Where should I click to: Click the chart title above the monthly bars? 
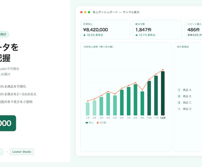(x=98, y=47)
